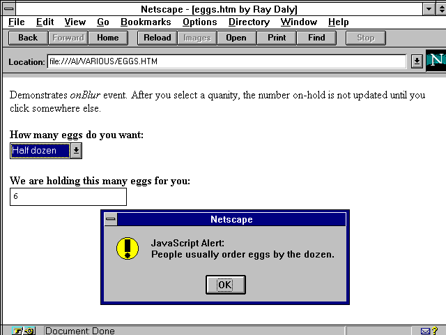Click the yellow exclamation alert icon
446x335 pixels.
tap(128, 248)
